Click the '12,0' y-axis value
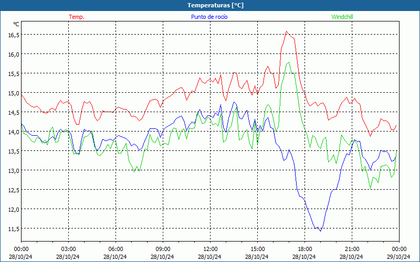The width and height of the screenshot is (420, 262). (x=14, y=209)
